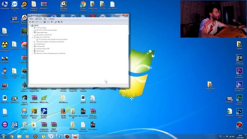Select the Photoshop 2014 desktop icon
The width and height of the screenshot is (247, 139).
tap(239, 113)
